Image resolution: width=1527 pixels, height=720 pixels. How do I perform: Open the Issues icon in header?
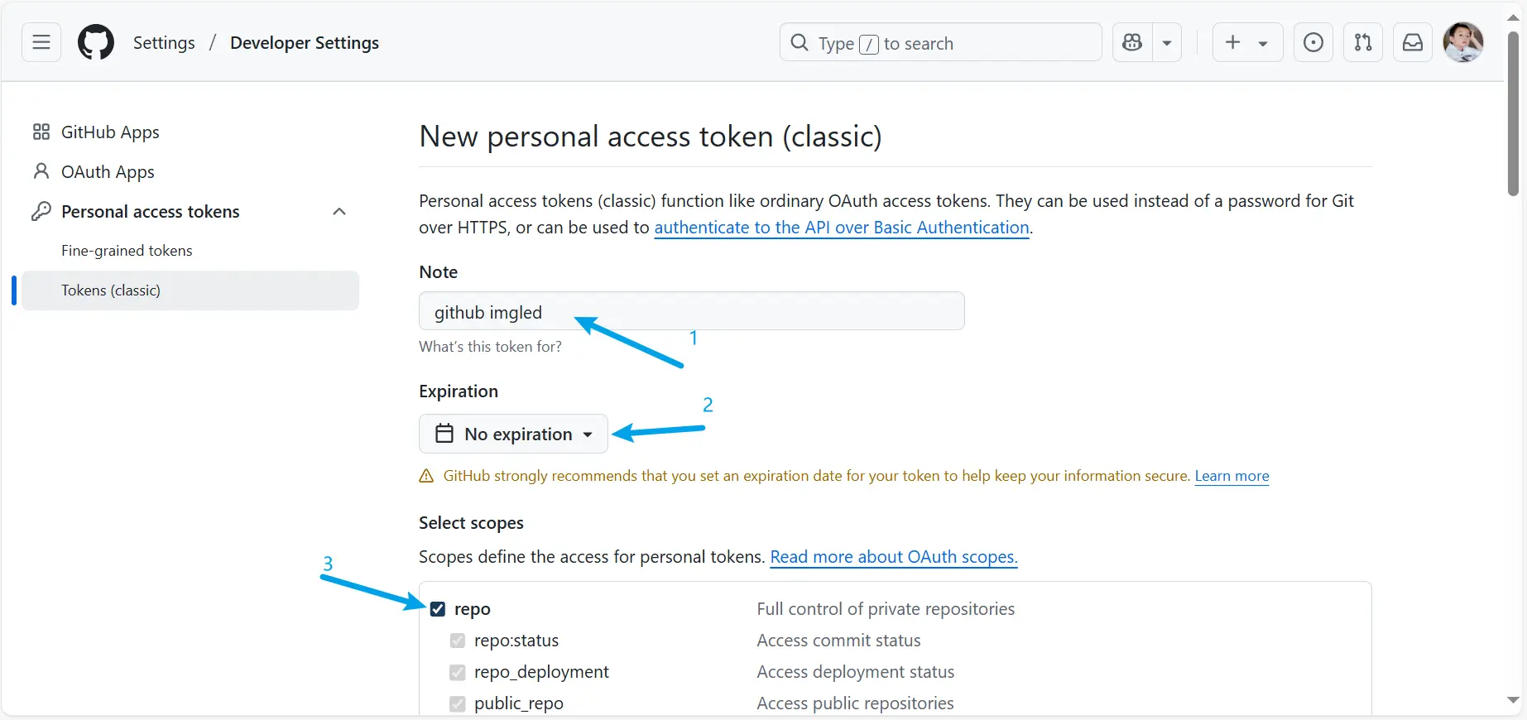[1313, 42]
